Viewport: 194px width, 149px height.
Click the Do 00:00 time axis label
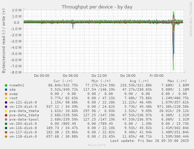click(42, 76)
